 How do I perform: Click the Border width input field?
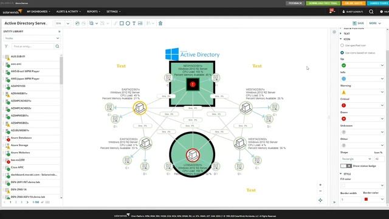click(351, 200)
